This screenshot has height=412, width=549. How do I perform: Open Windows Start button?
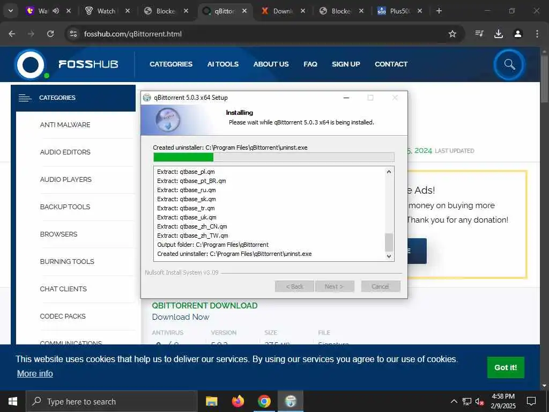(13, 401)
